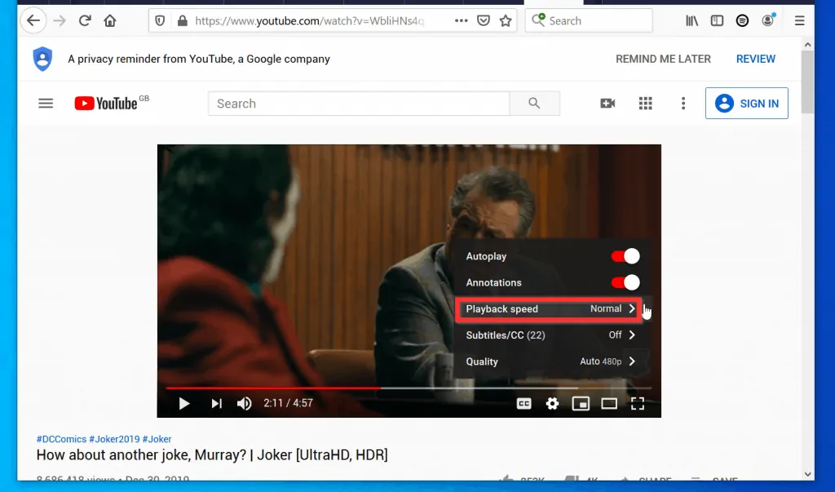This screenshot has height=492, width=835.
Task: Turn off the Annotations switch
Action: click(x=625, y=282)
